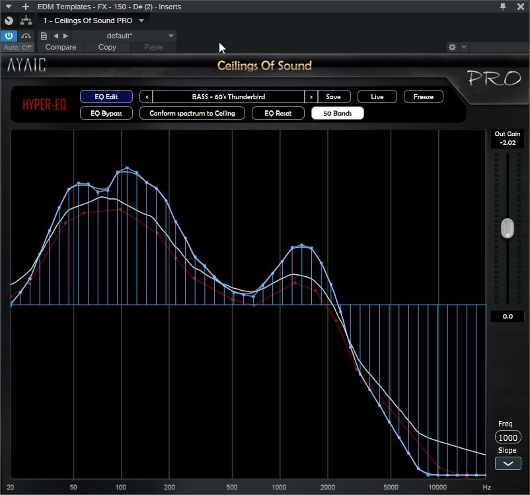
Task: Toggle the 50 Bands button
Action: 338,113
